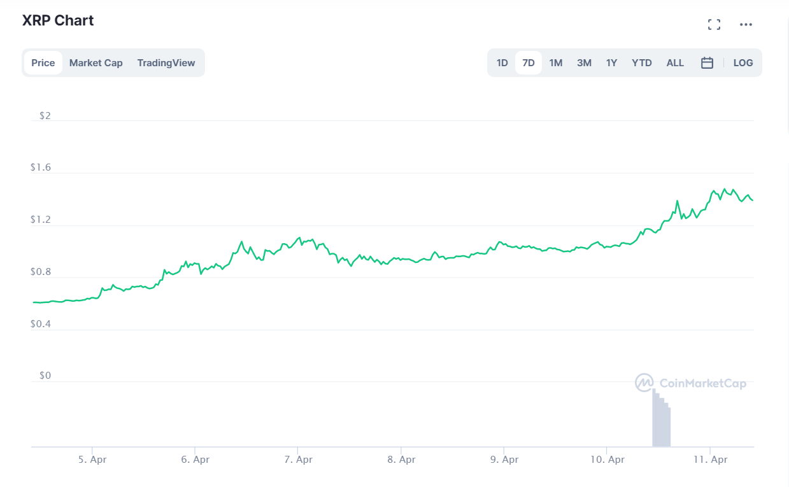Screen dimensions: 789x487
Task: Select the 1D time range
Action: click(x=502, y=63)
